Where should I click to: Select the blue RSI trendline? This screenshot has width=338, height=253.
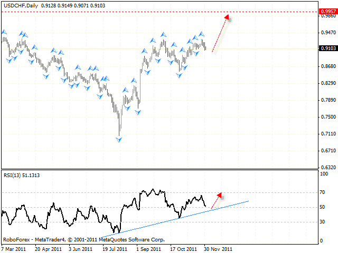pos(174,218)
